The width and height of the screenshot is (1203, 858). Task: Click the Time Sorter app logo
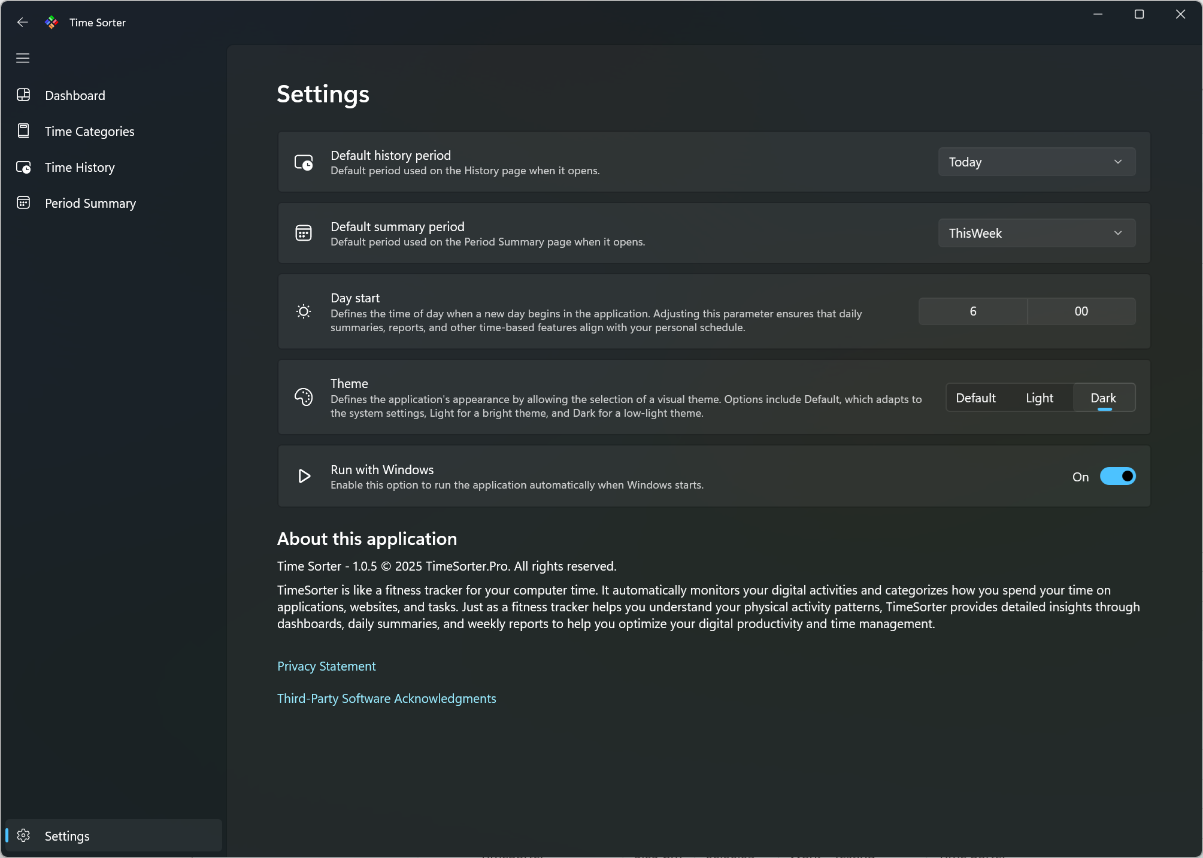(51, 22)
